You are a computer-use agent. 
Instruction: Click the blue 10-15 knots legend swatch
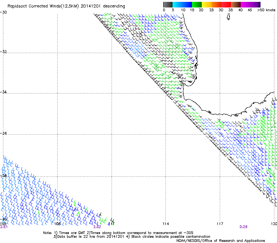click(x=187, y=4)
